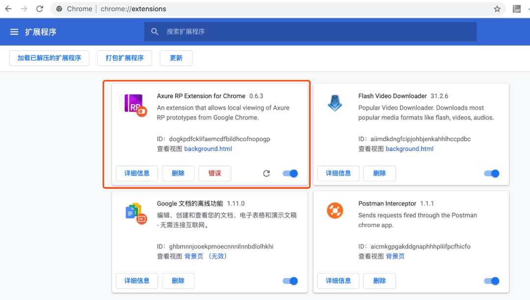Open the Axure RP icon in browser toolbar
This screenshot has width=530, height=300.
pos(517,9)
